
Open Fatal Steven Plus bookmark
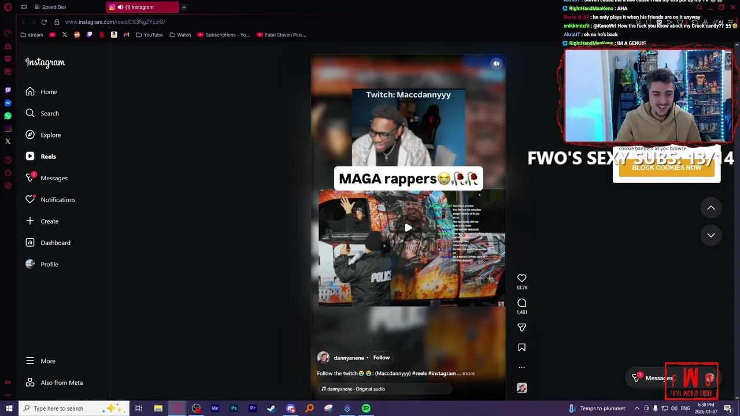pos(282,35)
